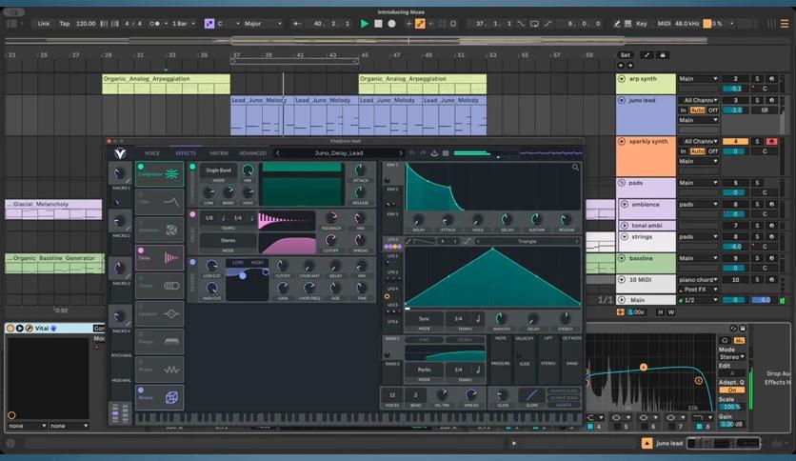Open the Major scale dropdown
796x461 pixels.
[263, 24]
